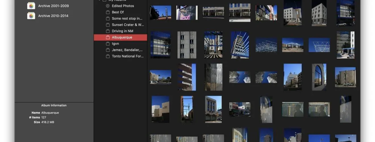
Task: Select the gray building windows facade thumbnail
Action: click(187, 45)
